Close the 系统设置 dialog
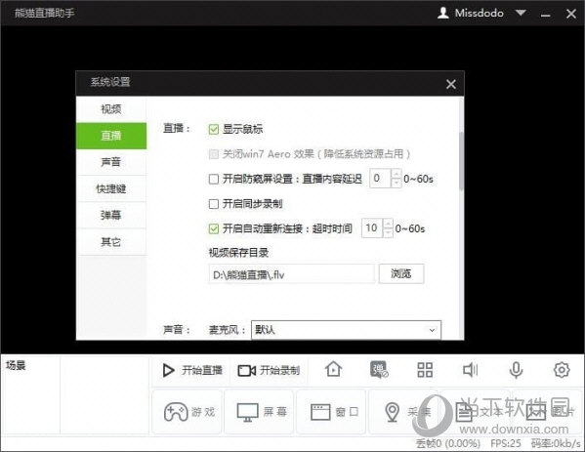Screen dimensions: 585x452 coord(451,84)
